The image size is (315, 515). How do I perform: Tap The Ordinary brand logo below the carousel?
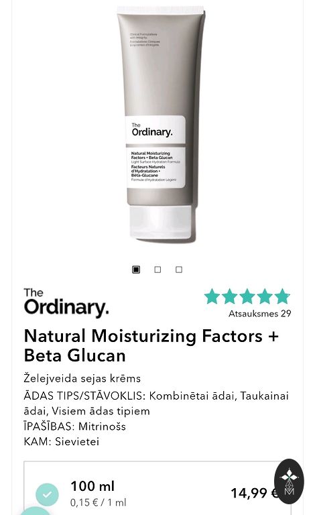pyautogui.click(x=66, y=303)
